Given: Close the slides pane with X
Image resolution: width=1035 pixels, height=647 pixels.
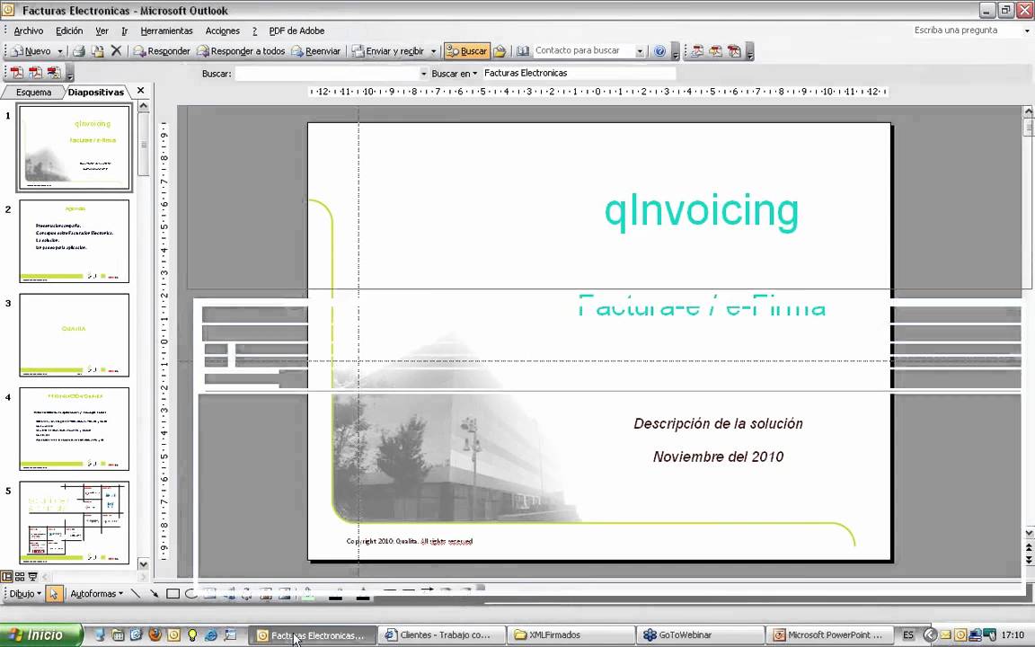Looking at the screenshot, I should pyautogui.click(x=140, y=91).
